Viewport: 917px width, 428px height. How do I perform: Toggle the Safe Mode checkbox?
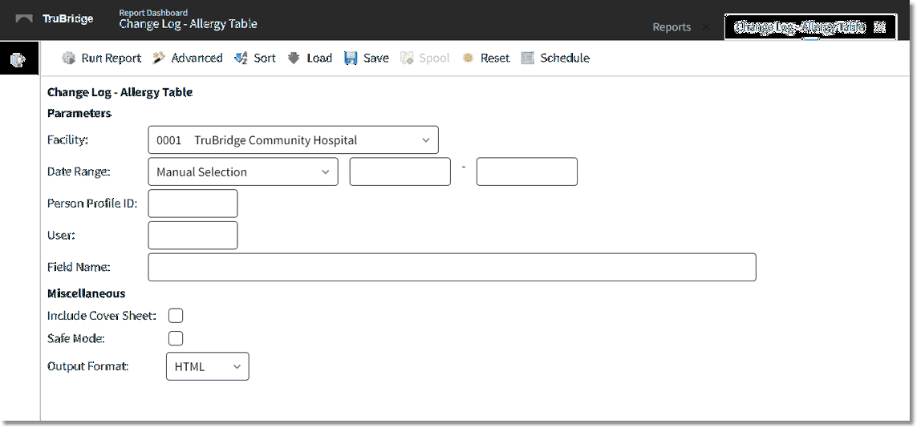(x=175, y=338)
